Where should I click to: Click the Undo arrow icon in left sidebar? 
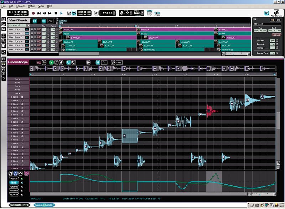click(4, 52)
